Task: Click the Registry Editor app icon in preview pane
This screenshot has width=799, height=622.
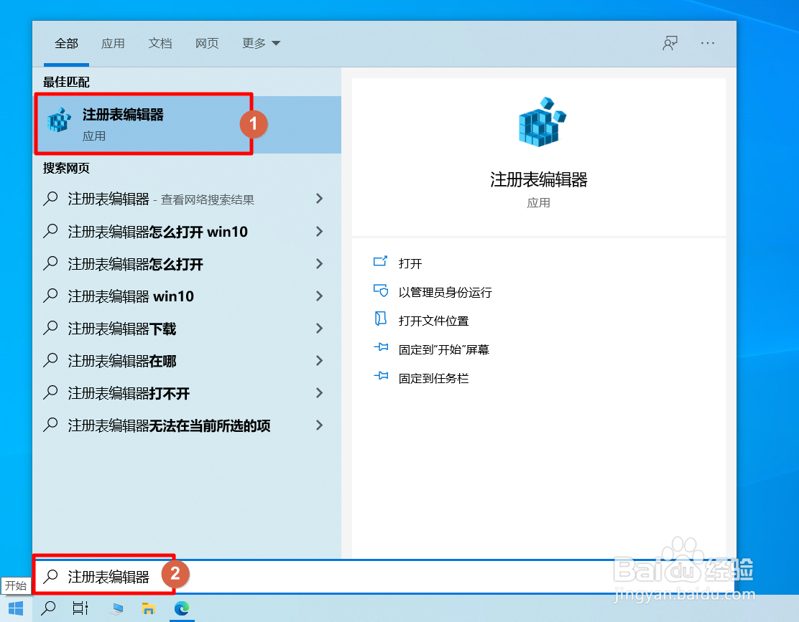Action: [538, 123]
